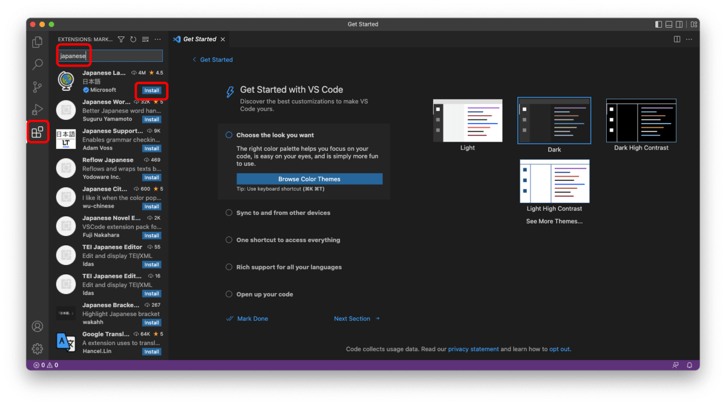Toggle secondary side bar layout icon
Screen dimensions: 726x405
pos(679,24)
